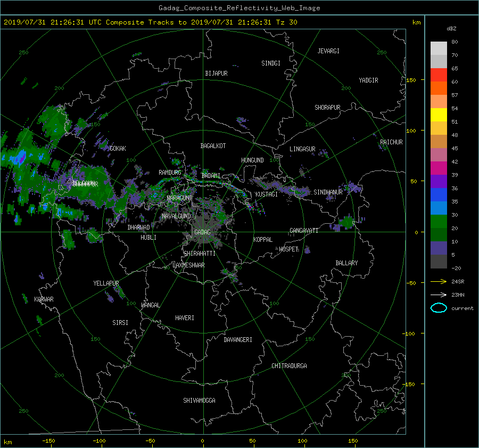Click the DAVANGERI label

coord(238,340)
